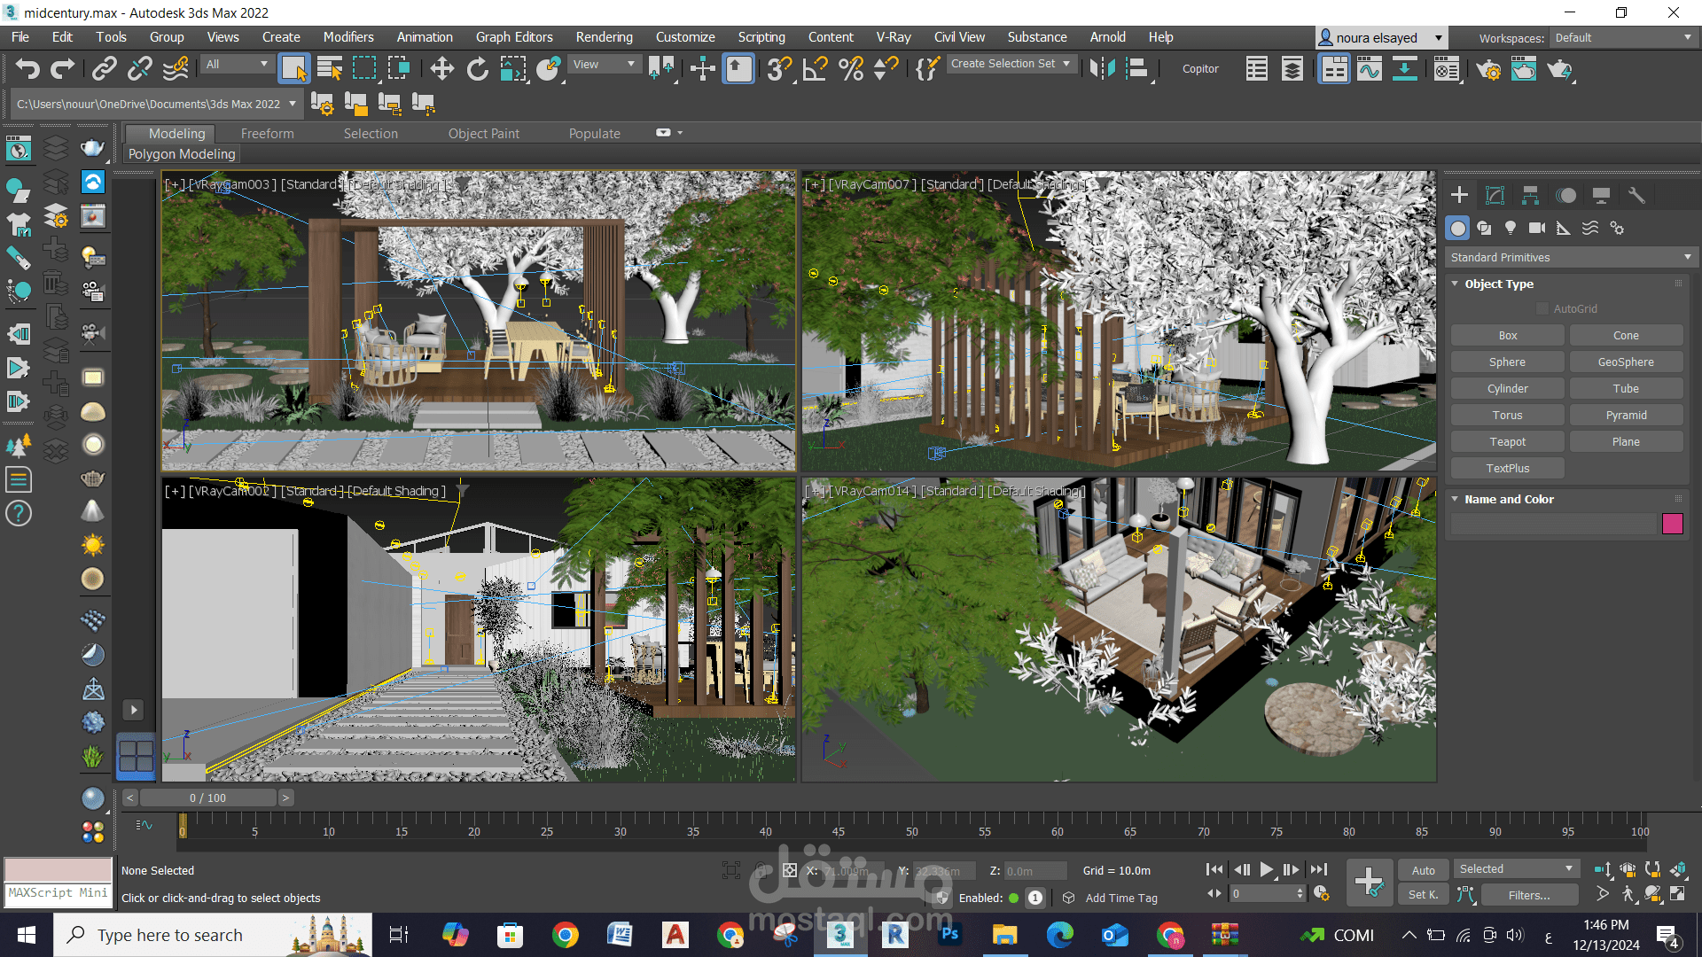
Task: Select the Move tool icon
Action: [x=441, y=69]
